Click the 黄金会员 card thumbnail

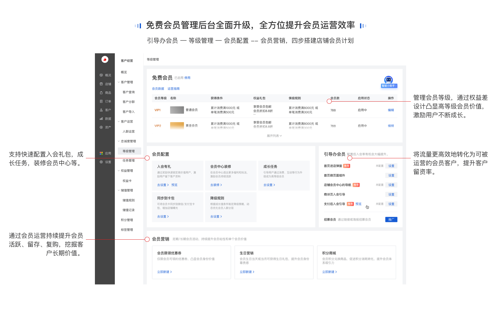(177, 126)
